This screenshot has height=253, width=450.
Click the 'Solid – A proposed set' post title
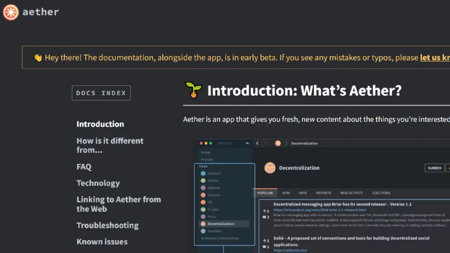point(352,241)
